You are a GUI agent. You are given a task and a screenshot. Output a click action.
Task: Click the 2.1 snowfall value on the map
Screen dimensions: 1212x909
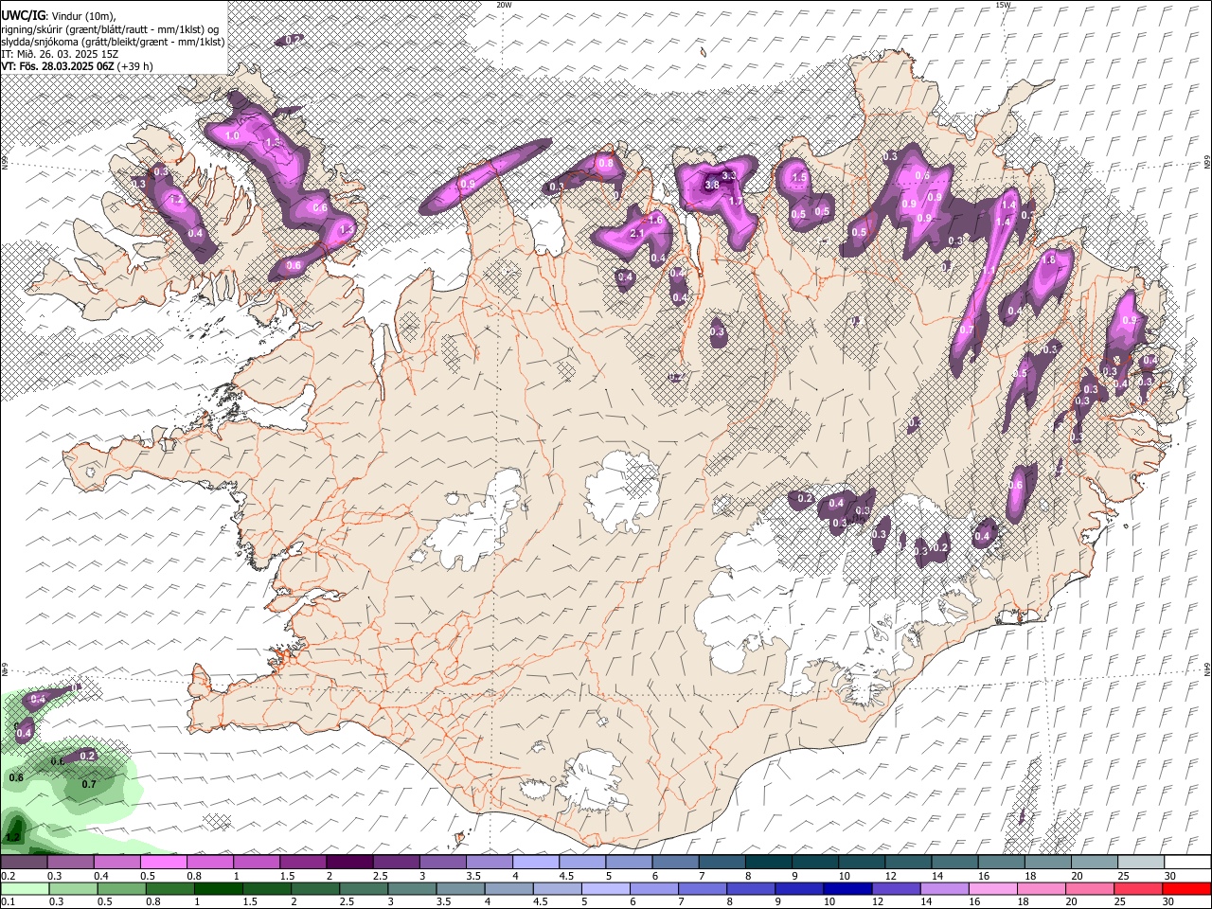click(637, 234)
